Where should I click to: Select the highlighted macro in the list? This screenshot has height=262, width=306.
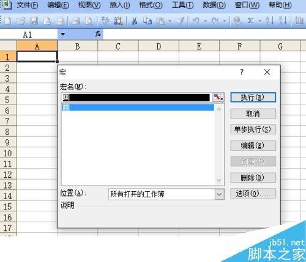tap(138, 107)
